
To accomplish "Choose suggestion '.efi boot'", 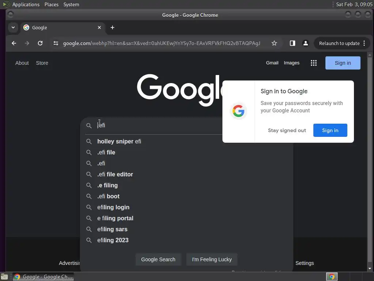I will [187, 196].
